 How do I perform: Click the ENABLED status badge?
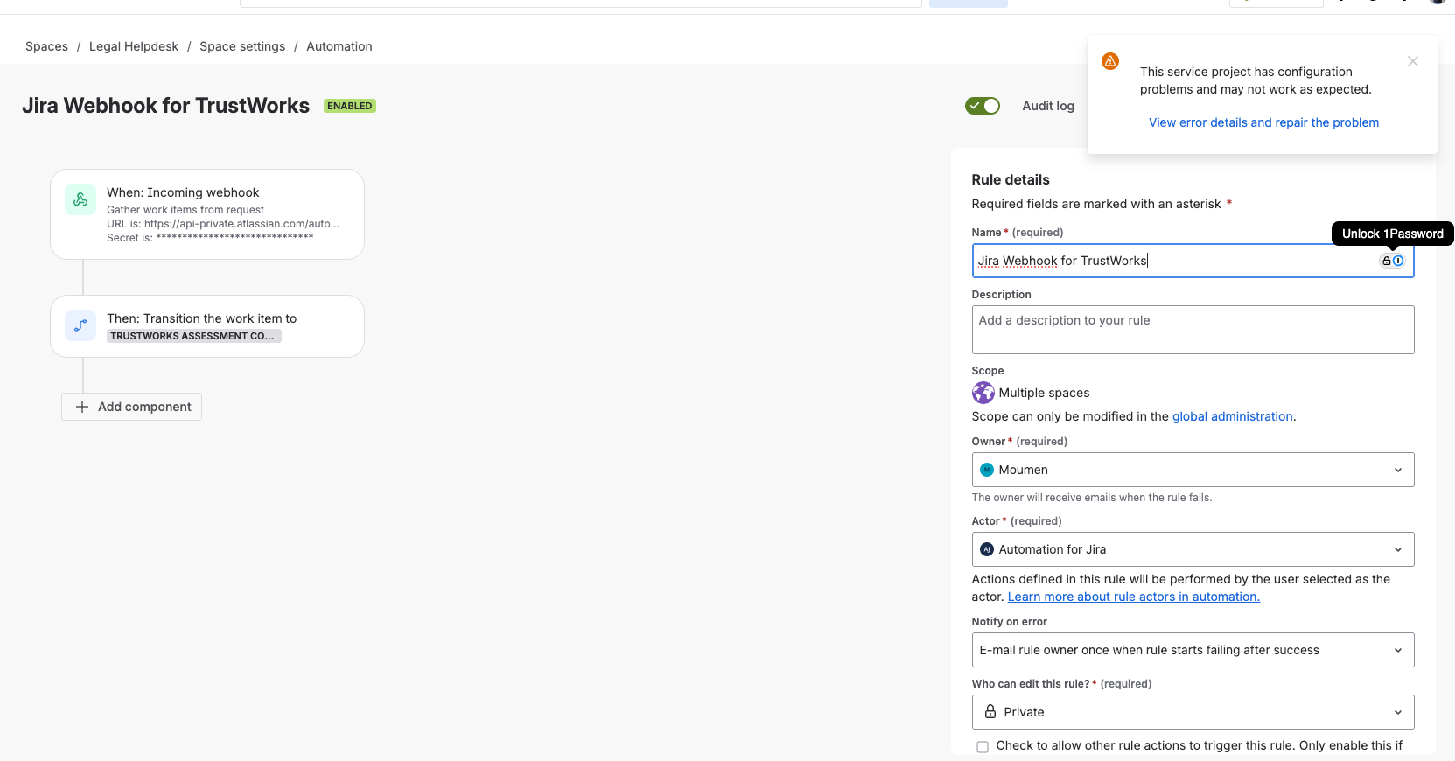(x=350, y=106)
